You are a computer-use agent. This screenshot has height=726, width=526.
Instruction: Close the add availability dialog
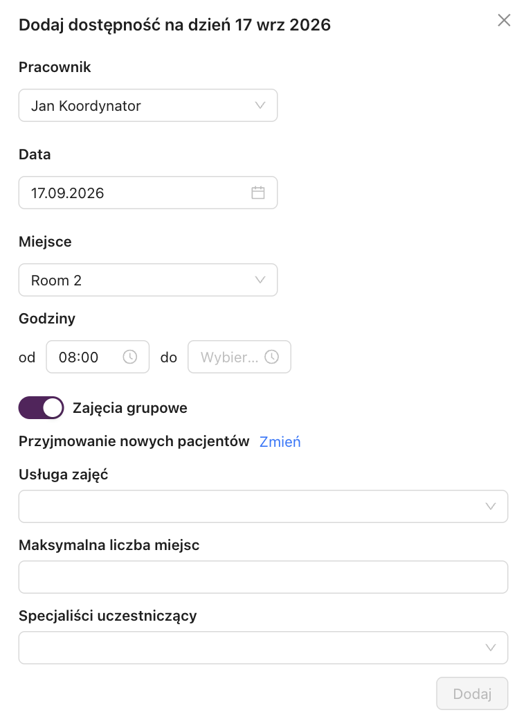click(504, 20)
